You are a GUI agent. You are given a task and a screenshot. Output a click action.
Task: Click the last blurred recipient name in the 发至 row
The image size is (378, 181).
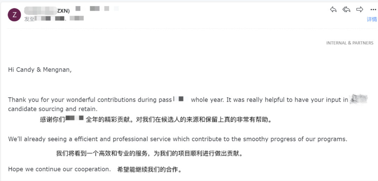coord(77,18)
